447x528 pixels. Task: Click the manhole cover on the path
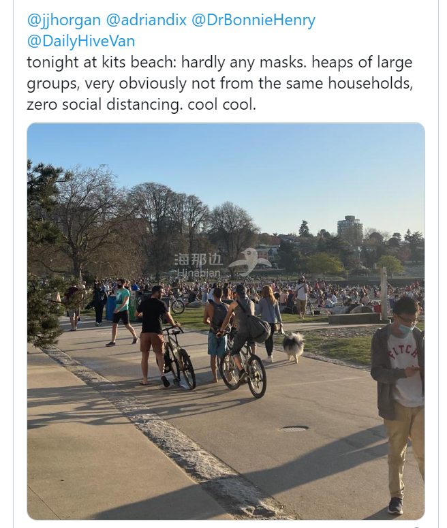(x=294, y=429)
